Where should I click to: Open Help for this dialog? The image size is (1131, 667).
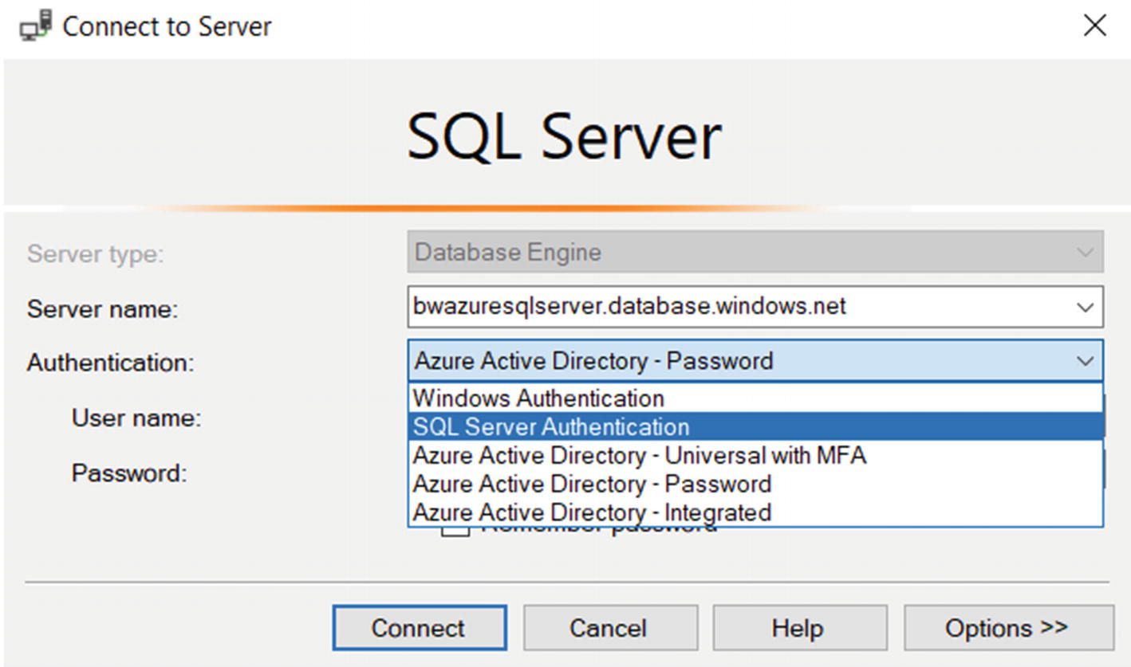799,628
